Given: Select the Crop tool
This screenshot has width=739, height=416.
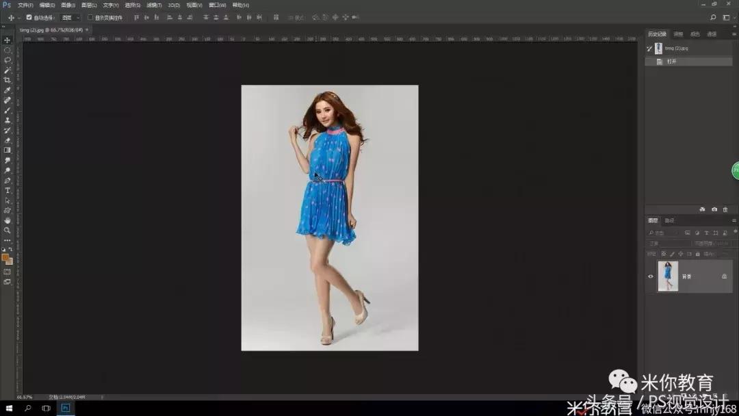Looking at the screenshot, I should pos(8,80).
